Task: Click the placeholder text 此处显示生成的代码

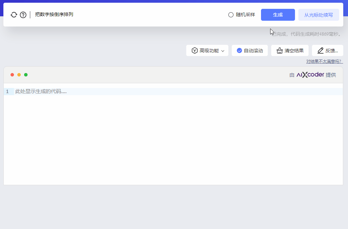Action: (41, 91)
